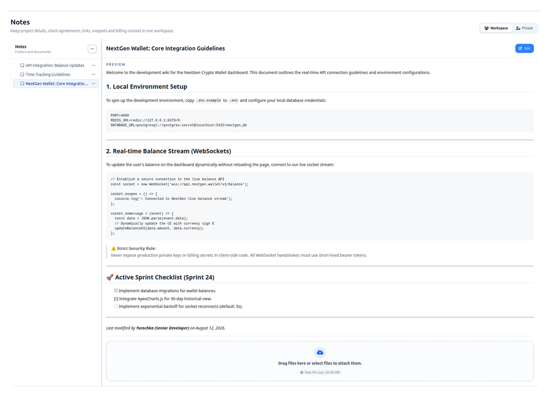Click the 'const socket = new WebSocket' line
This screenshot has height=396, width=549.
(x=179, y=184)
